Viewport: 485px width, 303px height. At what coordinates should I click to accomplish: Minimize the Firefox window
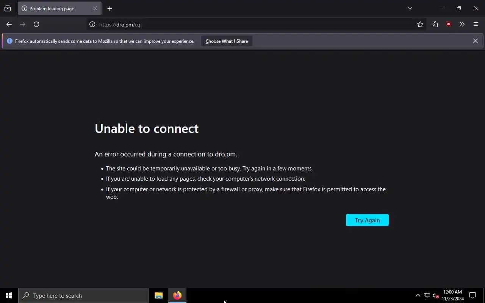[x=441, y=8]
